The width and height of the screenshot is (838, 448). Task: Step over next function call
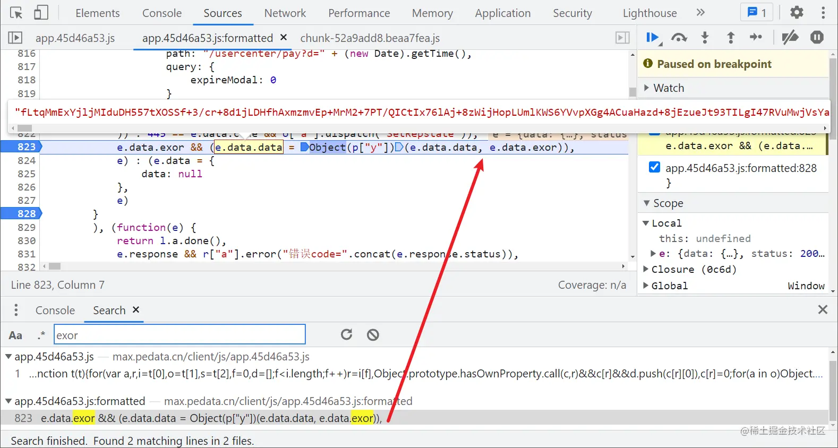pos(679,38)
